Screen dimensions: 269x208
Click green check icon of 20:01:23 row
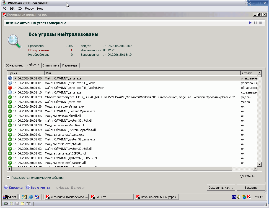[x=10, y=97]
